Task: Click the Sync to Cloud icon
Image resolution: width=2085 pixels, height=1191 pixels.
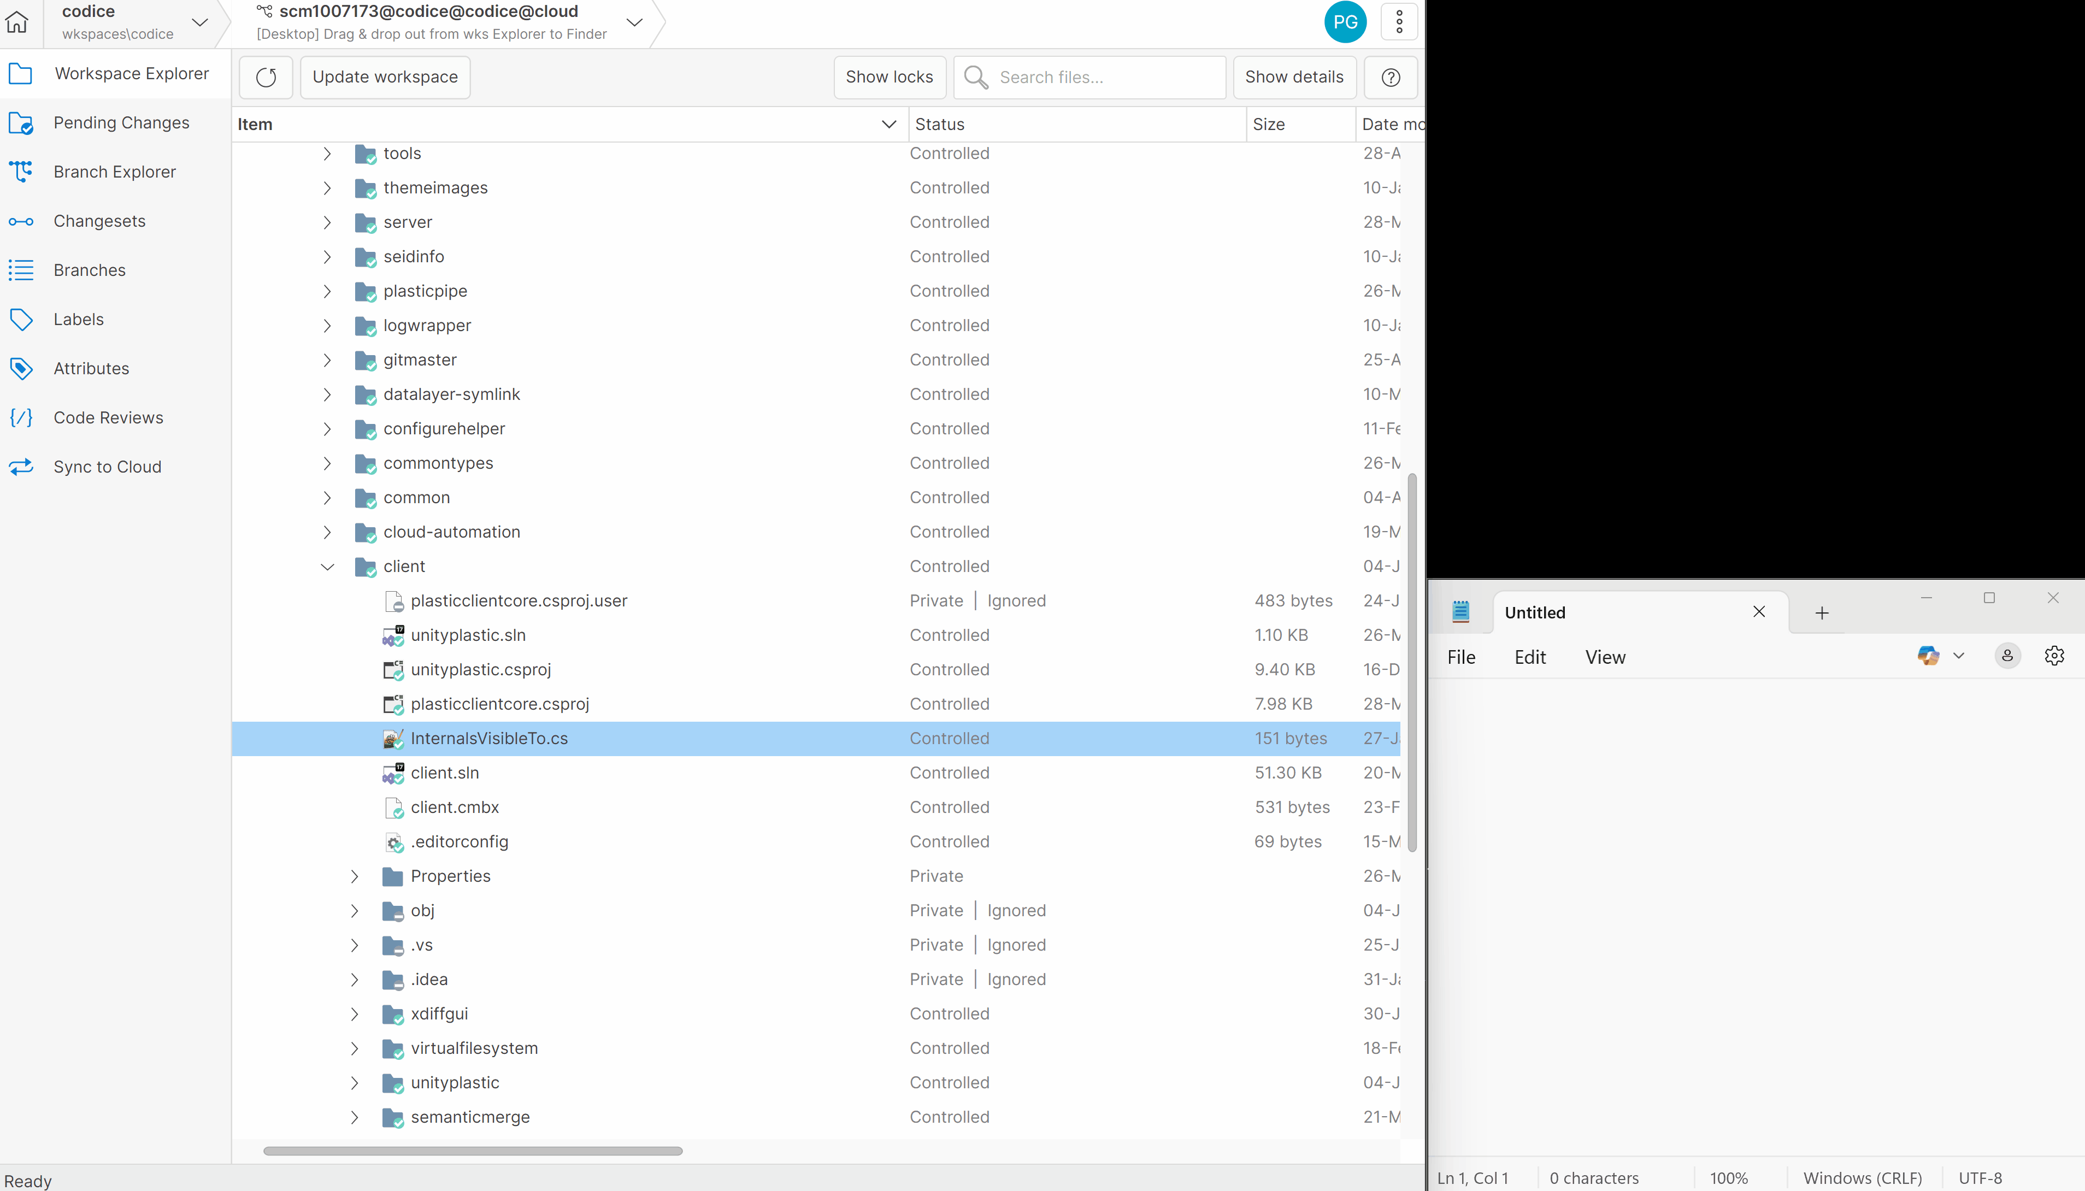Action: point(21,466)
